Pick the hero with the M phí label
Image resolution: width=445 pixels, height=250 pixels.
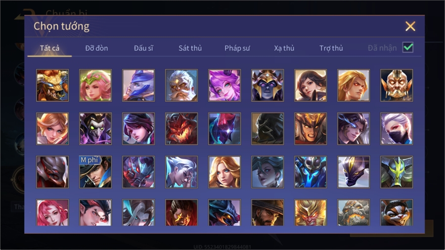[95, 172]
